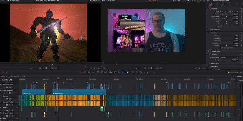Toggle timeline Snapping magnet icon
The image size is (243, 121).
[x=111, y=72]
